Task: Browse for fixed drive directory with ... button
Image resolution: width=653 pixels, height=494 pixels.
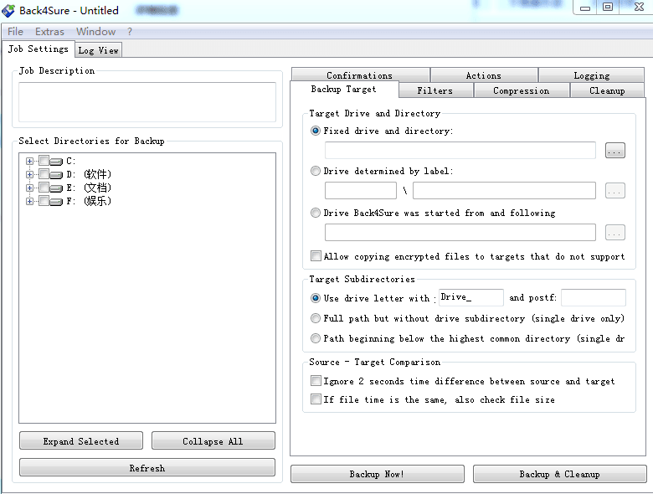Action: pos(614,151)
